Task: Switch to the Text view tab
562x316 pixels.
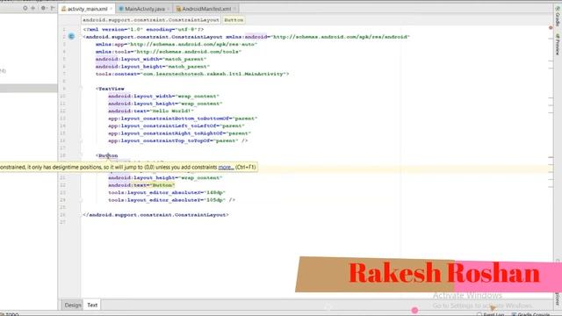Action: tap(92, 305)
